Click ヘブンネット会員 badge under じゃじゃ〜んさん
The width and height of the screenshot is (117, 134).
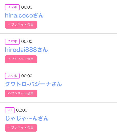click(21, 128)
